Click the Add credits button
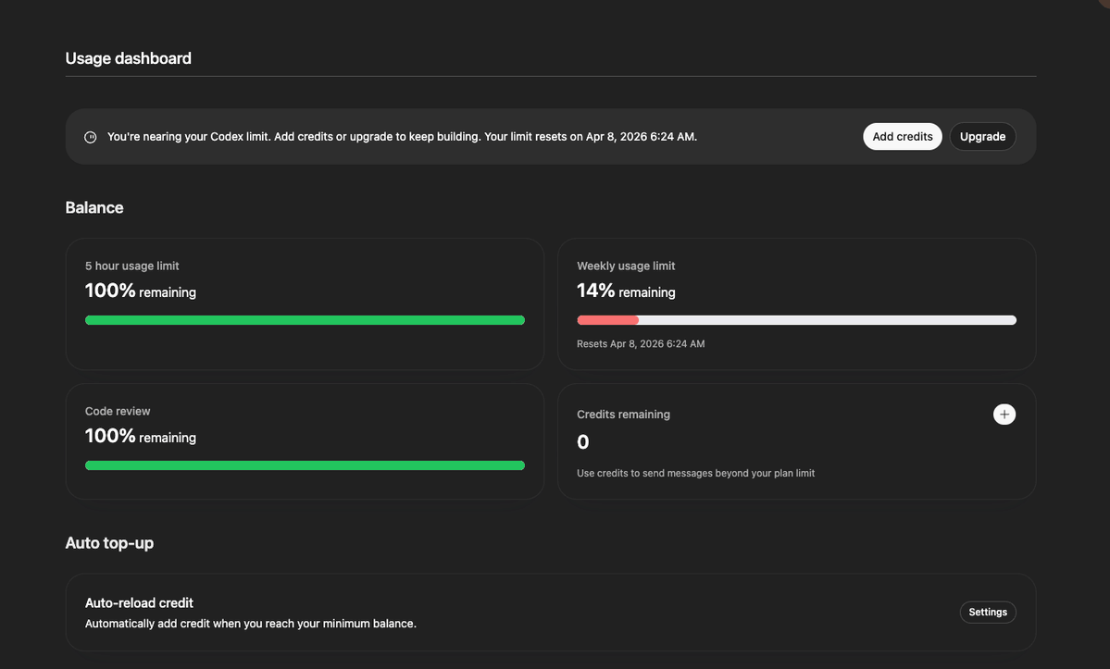 902,137
